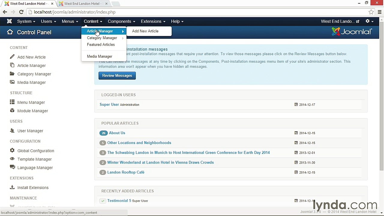Select Media Manager in Content menu
Screen dimensions: 384x216
(100, 56)
